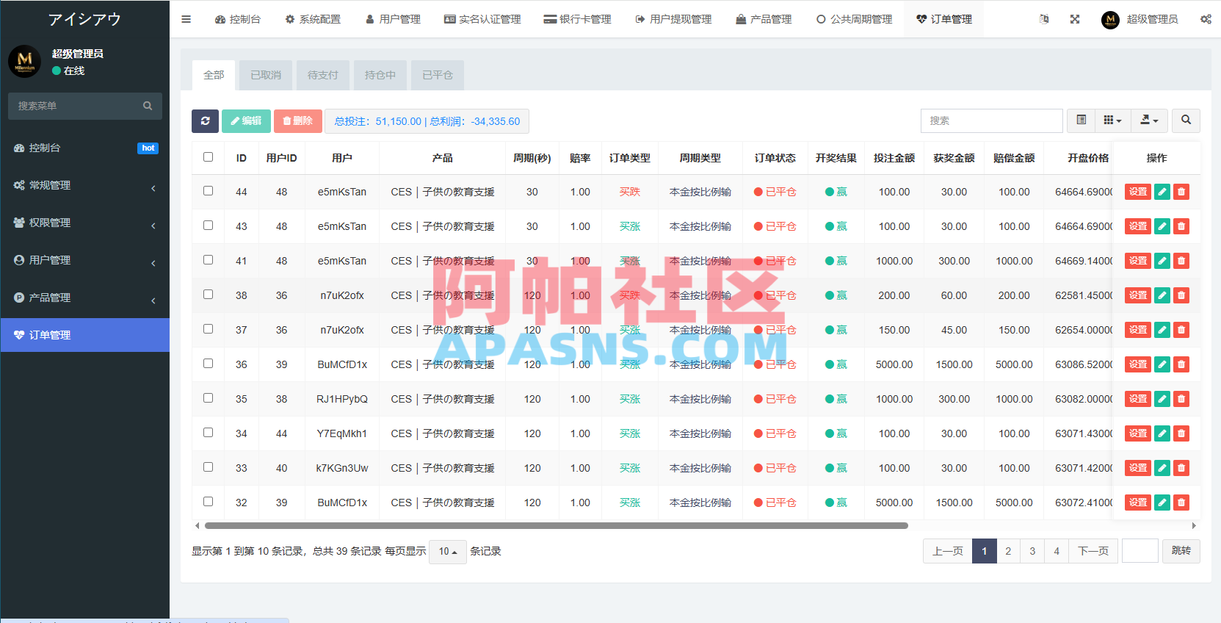
Task: Click green edit pencil for order ID 44
Action: (x=1162, y=192)
